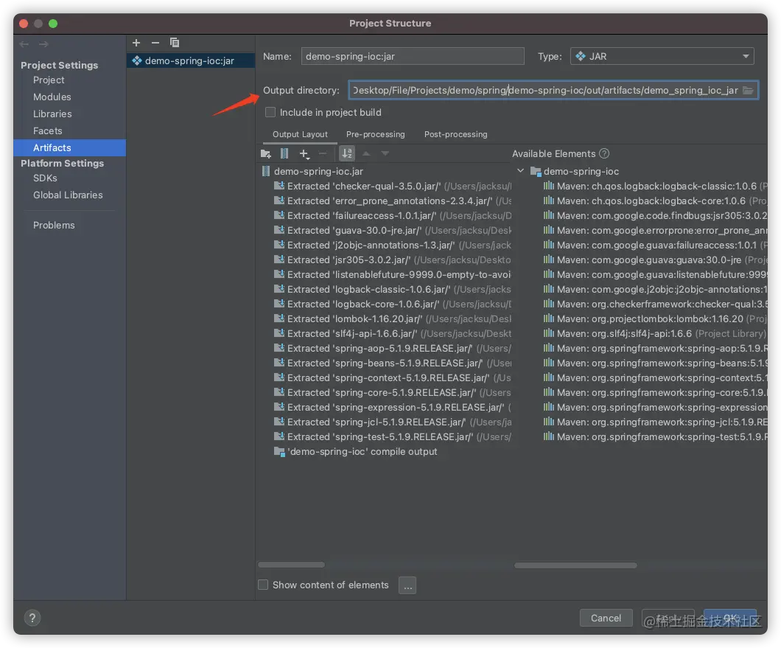Select Extracted 'checker-qual-3.5.0.jar/' entry
The image size is (781, 648).
393,186
